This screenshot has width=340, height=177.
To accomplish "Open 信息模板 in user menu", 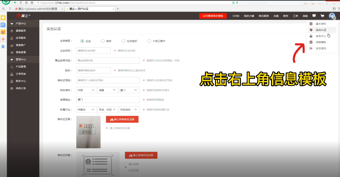I will click(x=321, y=42).
